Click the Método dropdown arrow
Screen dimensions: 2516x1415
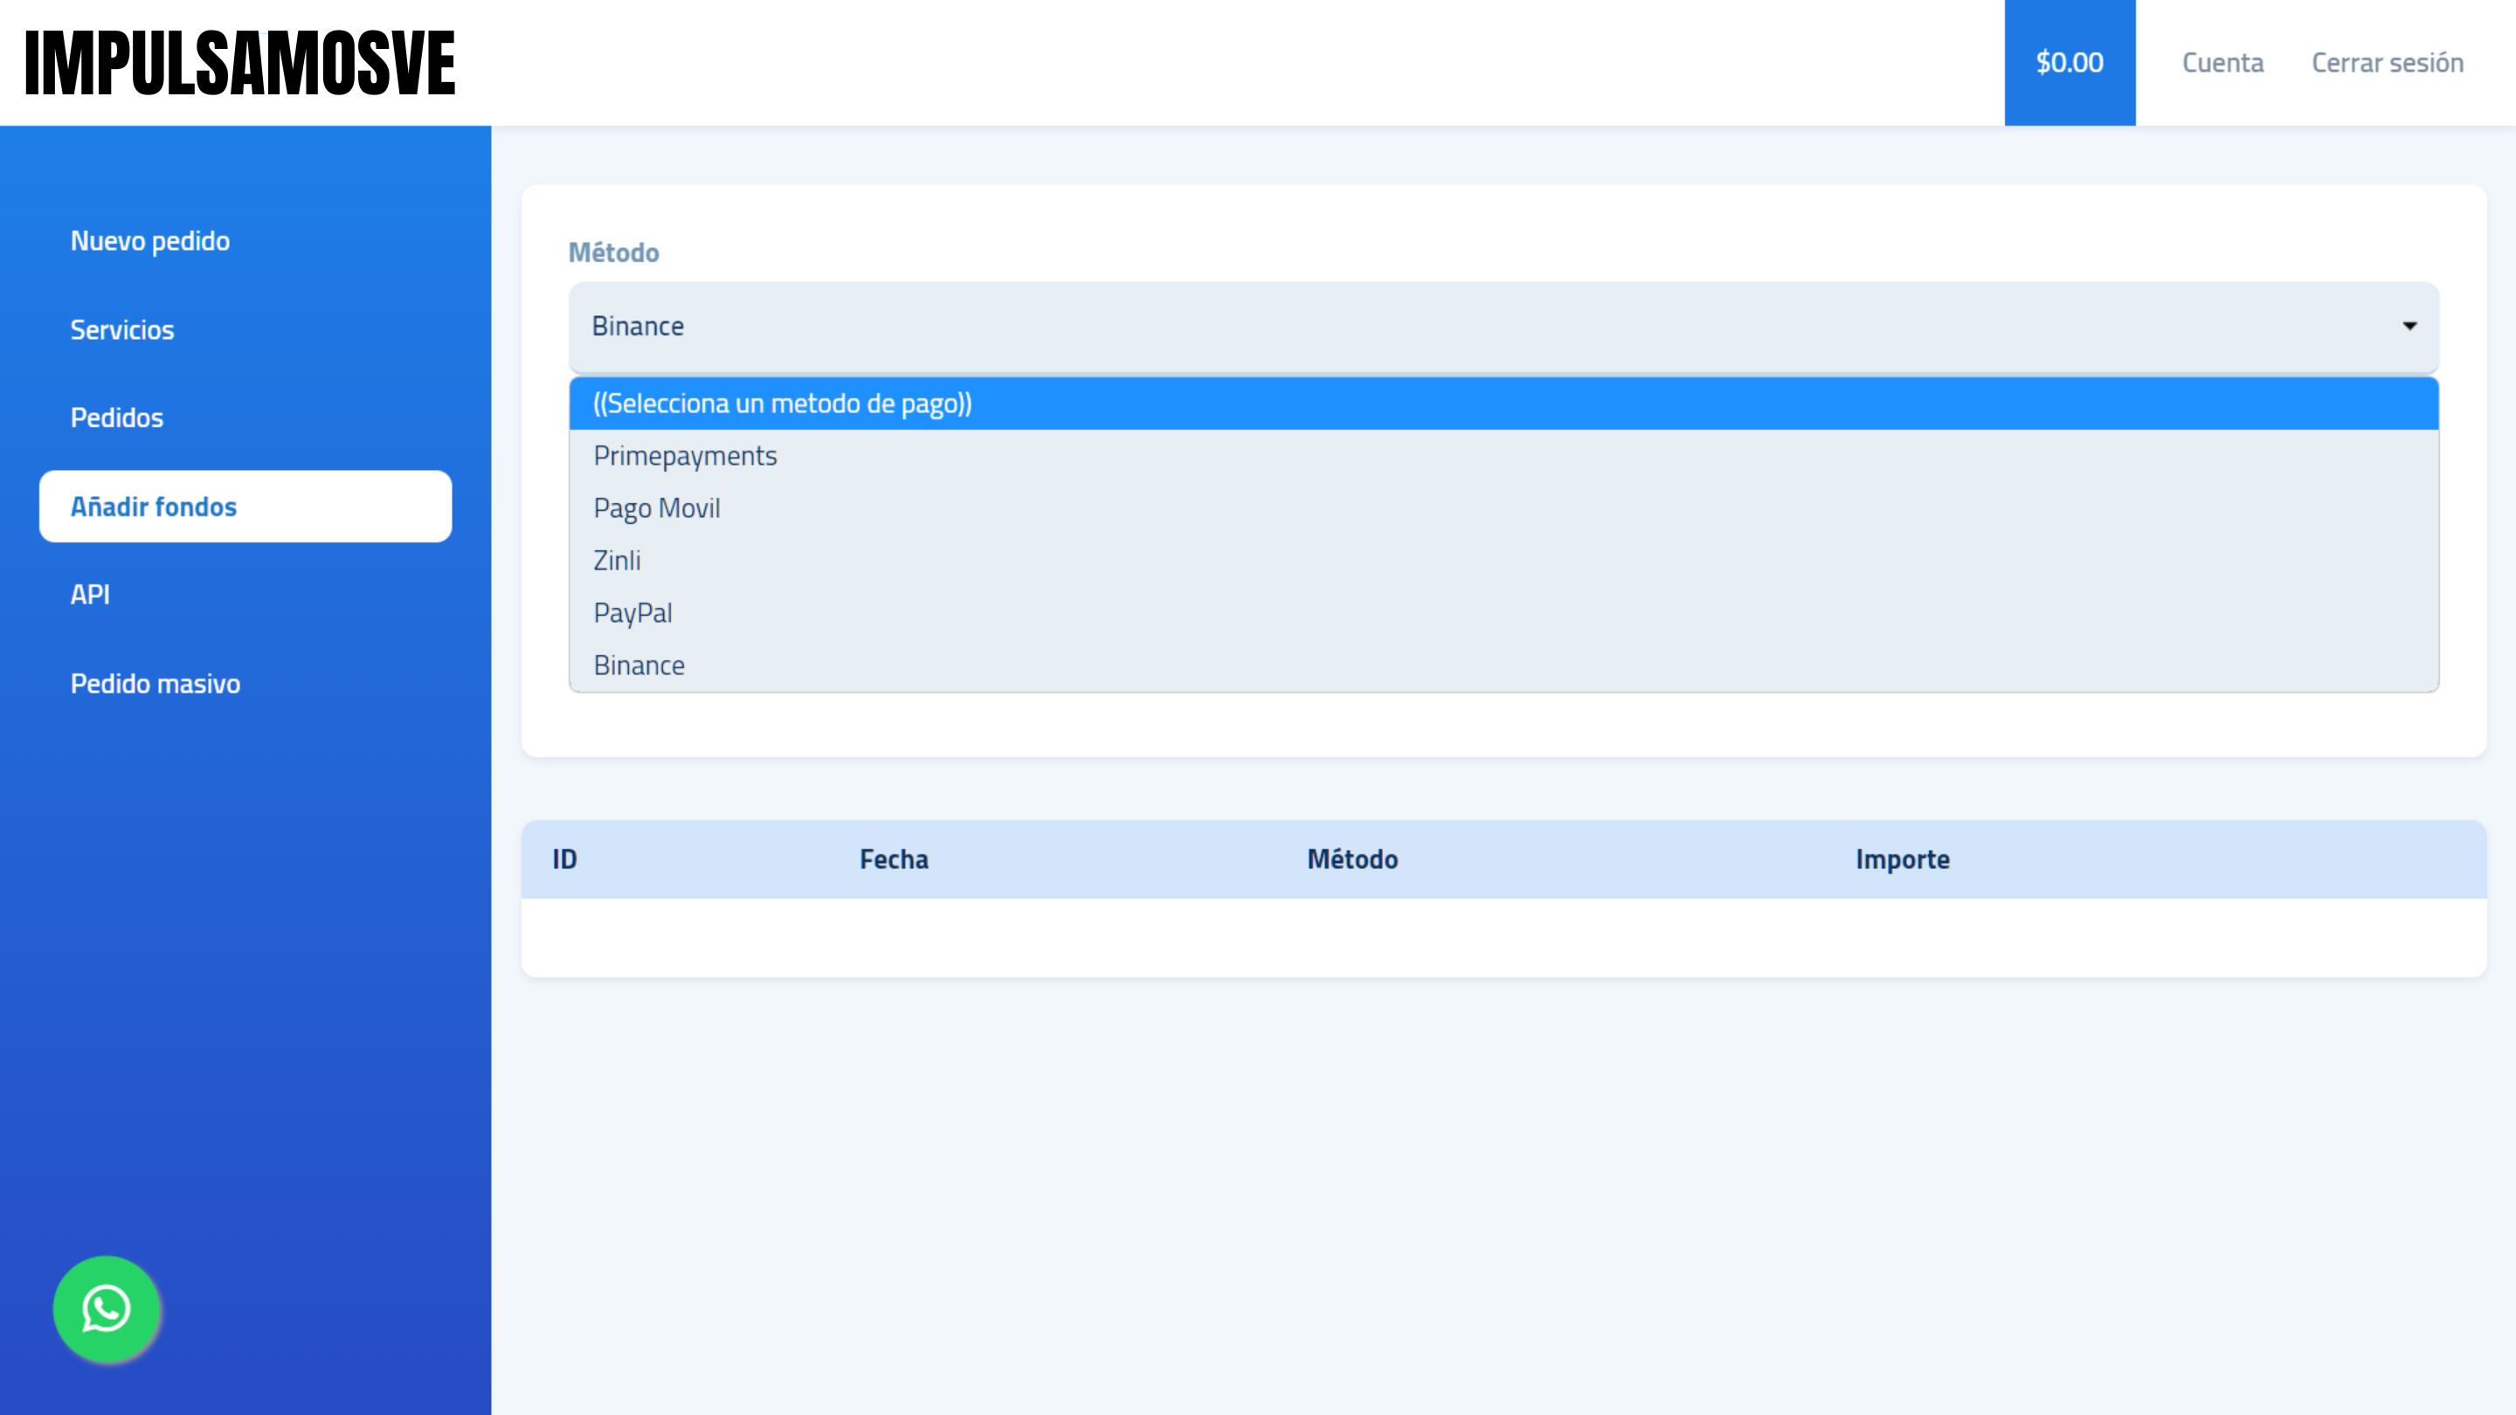(2409, 326)
